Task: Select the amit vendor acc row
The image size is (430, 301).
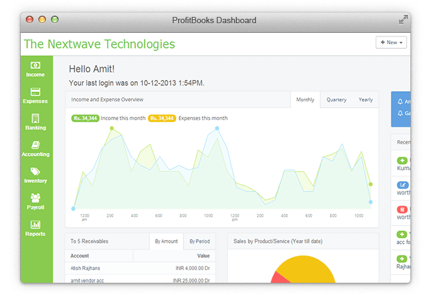Action: point(140,279)
